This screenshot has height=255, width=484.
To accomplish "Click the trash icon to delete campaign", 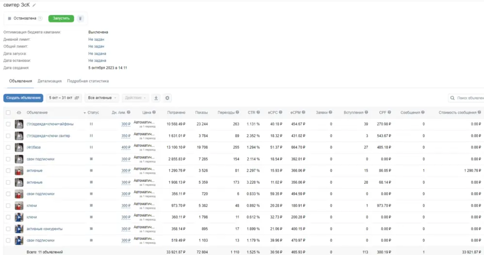I will (x=81, y=18).
